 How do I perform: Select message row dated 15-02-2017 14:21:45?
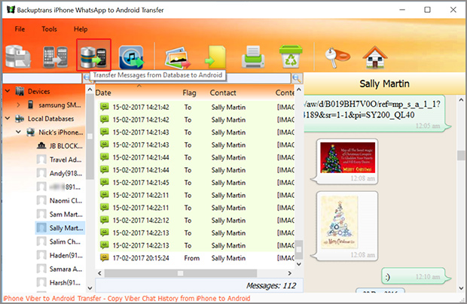[196, 183]
